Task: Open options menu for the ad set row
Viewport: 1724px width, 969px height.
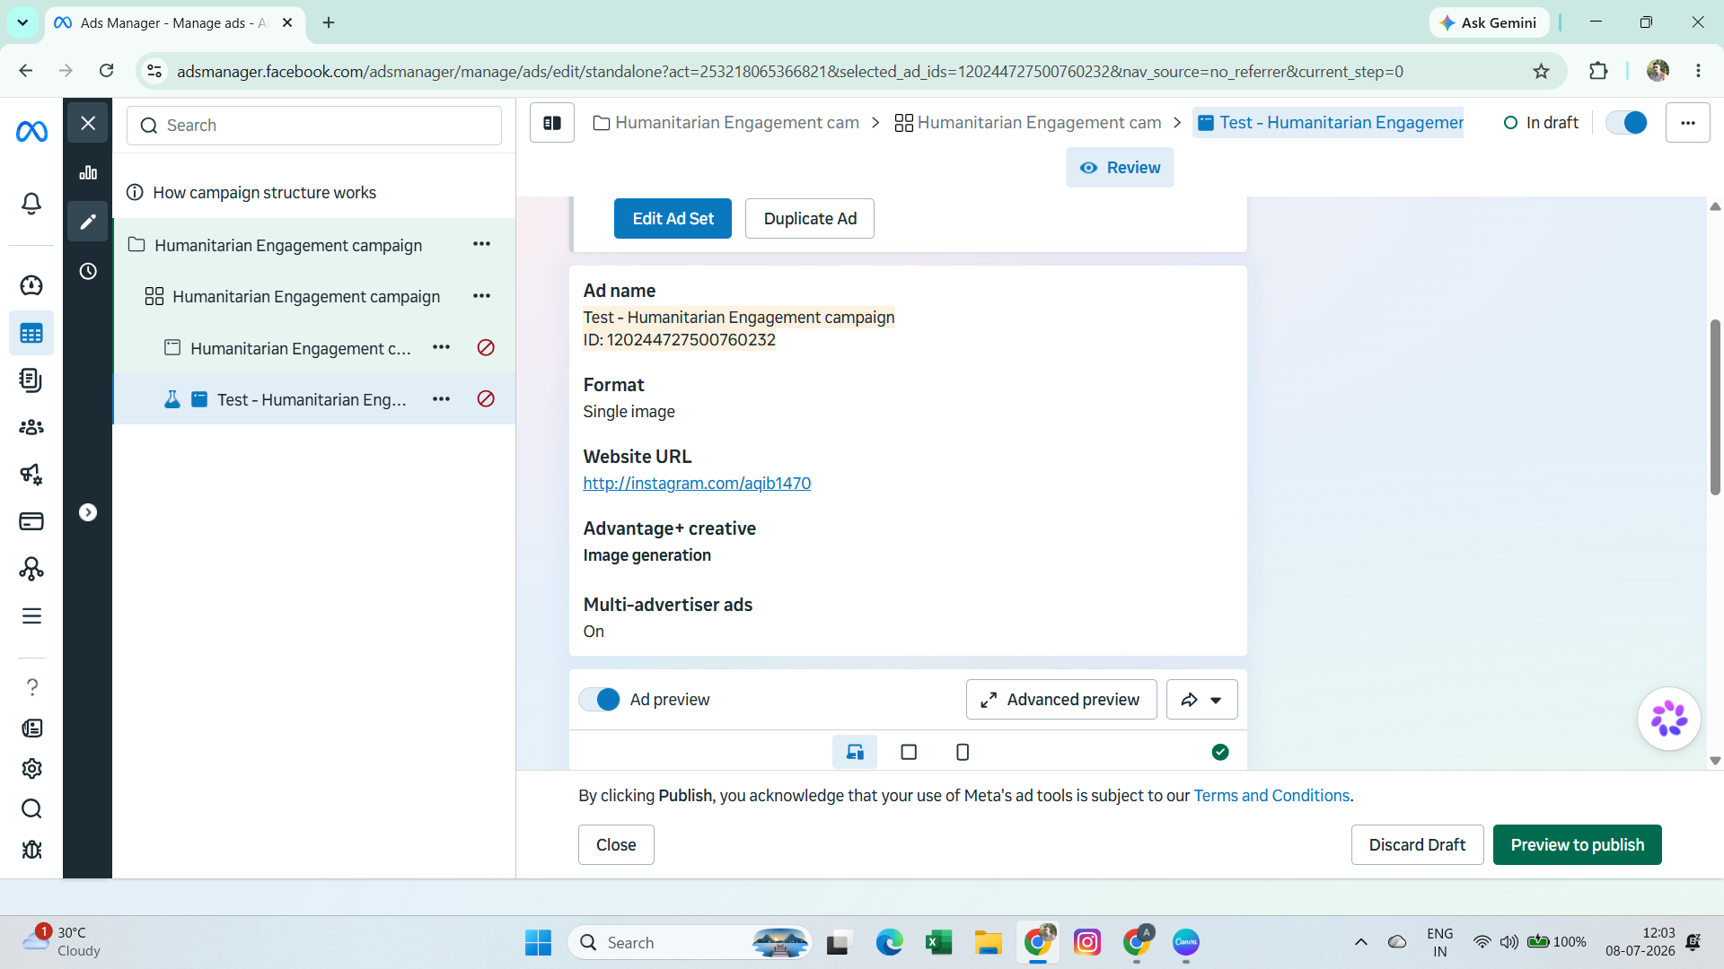Action: [x=482, y=296]
